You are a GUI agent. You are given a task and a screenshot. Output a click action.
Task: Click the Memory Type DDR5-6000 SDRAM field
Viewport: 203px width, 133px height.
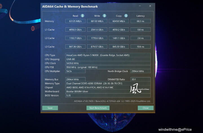(108, 83)
